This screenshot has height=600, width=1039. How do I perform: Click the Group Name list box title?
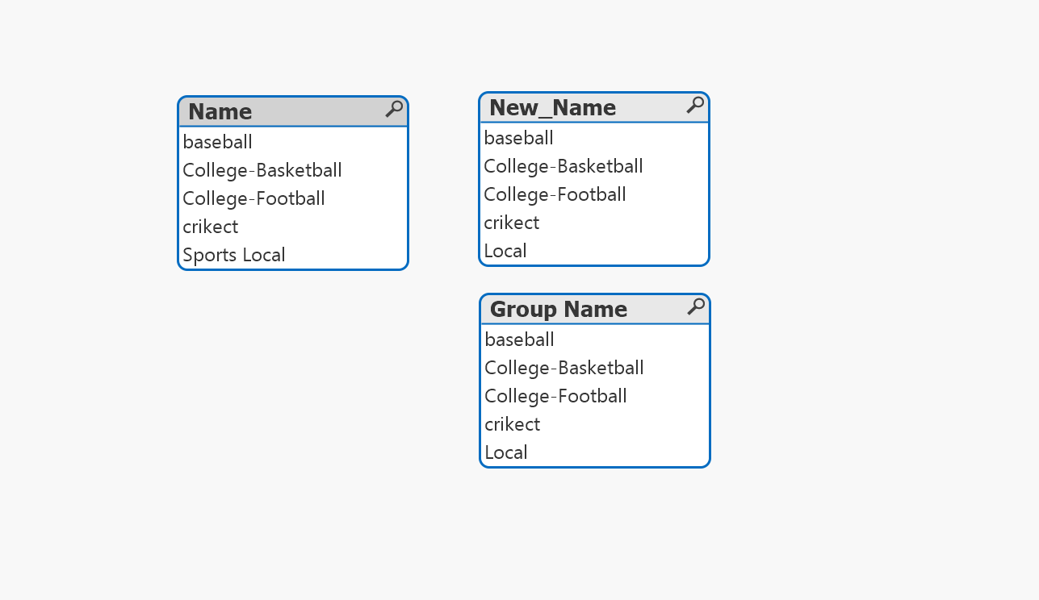[559, 309]
